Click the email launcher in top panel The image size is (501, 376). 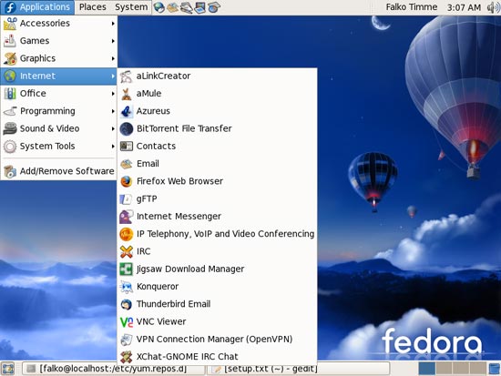(x=172, y=7)
